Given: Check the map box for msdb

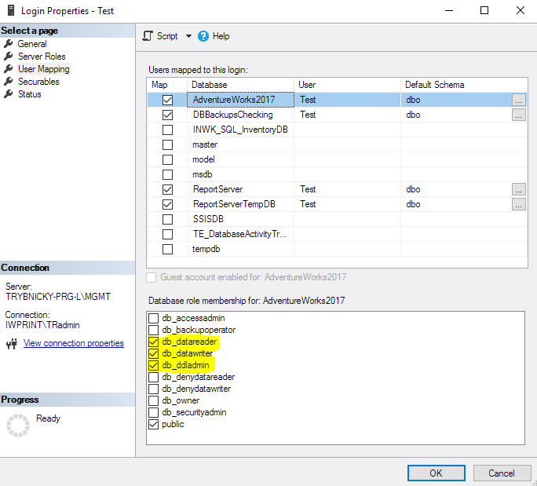Looking at the screenshot, I should [x=167, y=174].
